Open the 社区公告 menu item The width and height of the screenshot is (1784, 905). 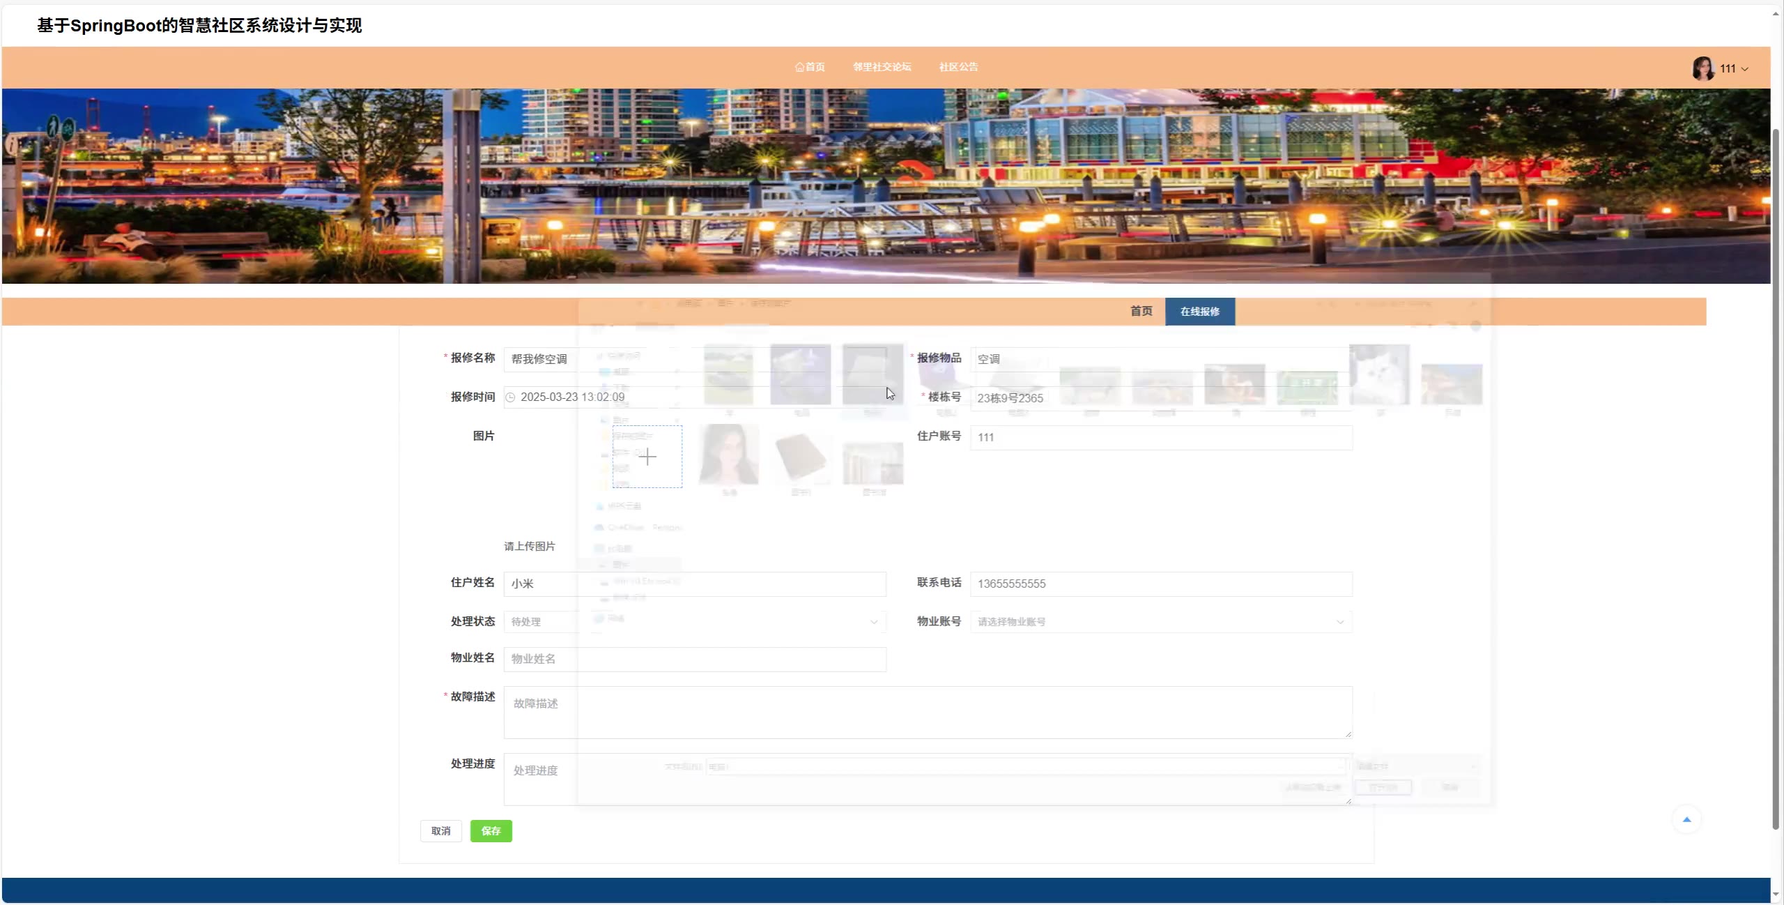coord(958,67)
